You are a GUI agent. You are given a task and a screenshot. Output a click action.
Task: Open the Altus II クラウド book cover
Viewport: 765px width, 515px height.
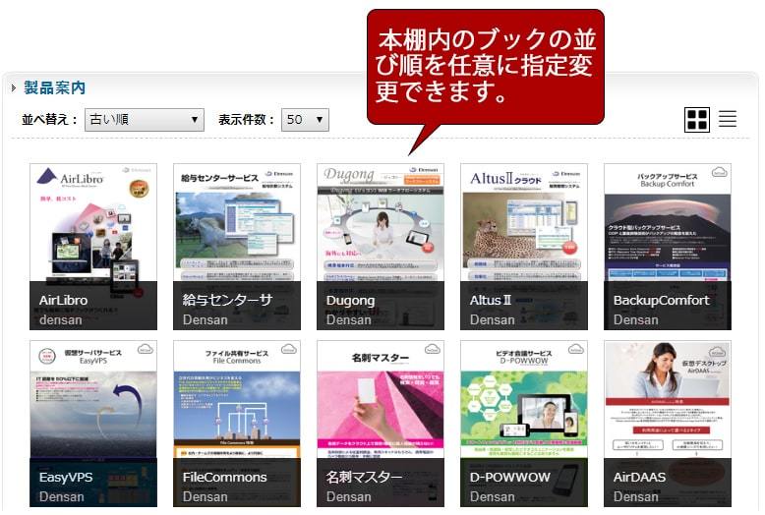(x=523, y=247)
